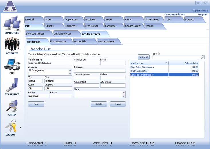Click the Save button
The image size is (210, 149).
[x=118, y=104]
